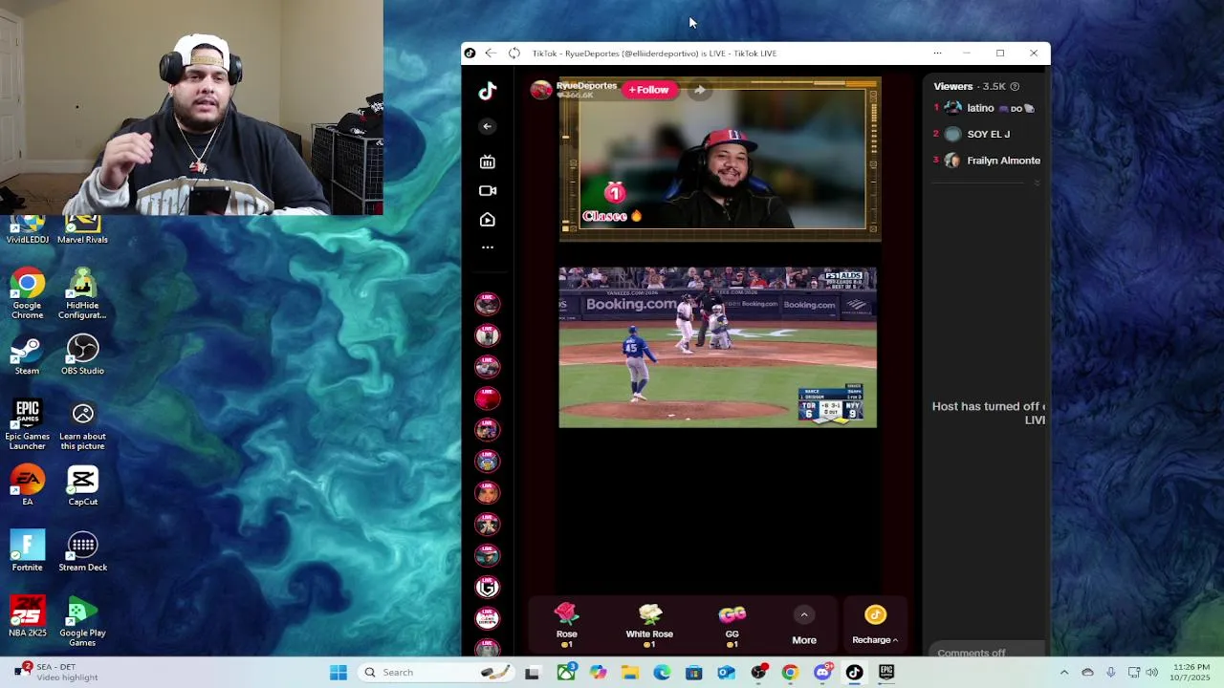Viewport: 1224px width, 688px height.
Task: Open the Windows Start menu
Action: pyautogui.click(x=339, y=673)
